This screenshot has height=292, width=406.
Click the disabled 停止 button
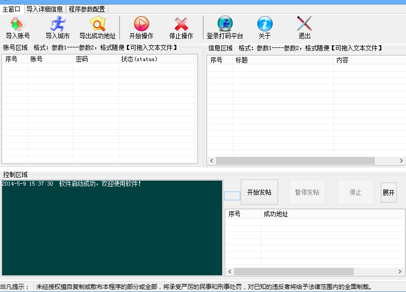point(355,192)
